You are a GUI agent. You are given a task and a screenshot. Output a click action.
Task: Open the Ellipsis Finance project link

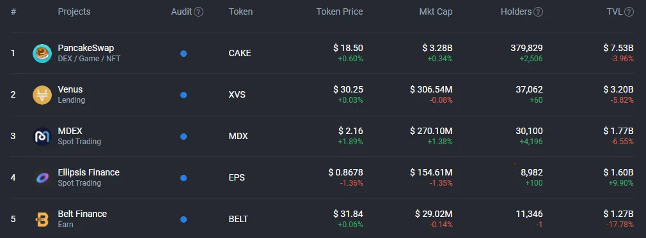[88, 172]
